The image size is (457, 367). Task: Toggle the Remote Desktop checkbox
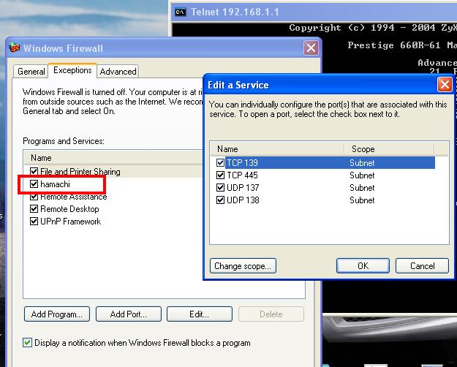[x=34, y=209]
